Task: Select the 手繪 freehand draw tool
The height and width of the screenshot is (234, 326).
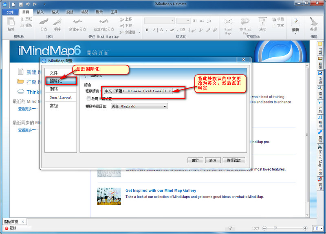Action: click(57, 22)
